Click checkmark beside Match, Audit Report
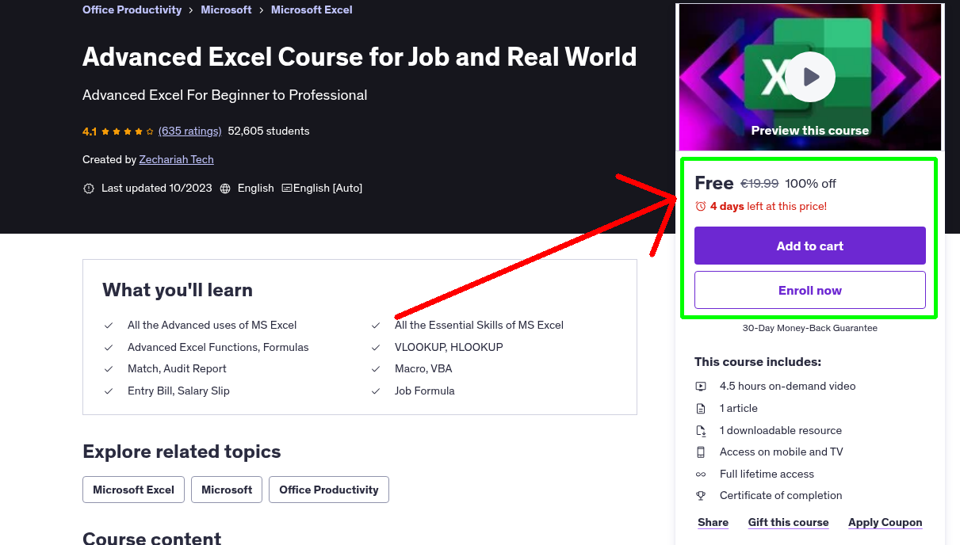This screenshot has height=545, width=960. tap(109, 369)
